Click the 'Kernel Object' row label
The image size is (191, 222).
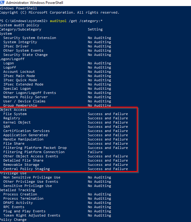click(x=17, y=122)
